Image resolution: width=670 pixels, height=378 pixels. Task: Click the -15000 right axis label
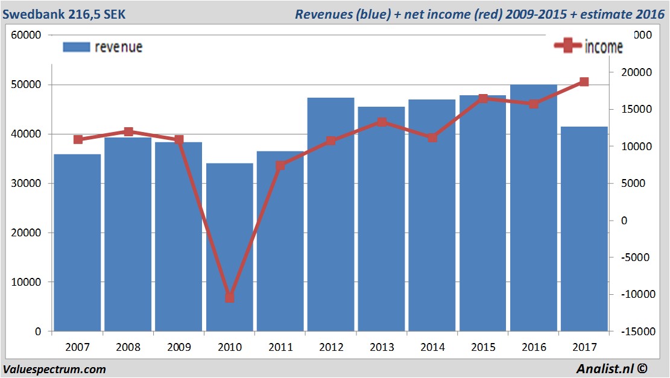(639, 332)
